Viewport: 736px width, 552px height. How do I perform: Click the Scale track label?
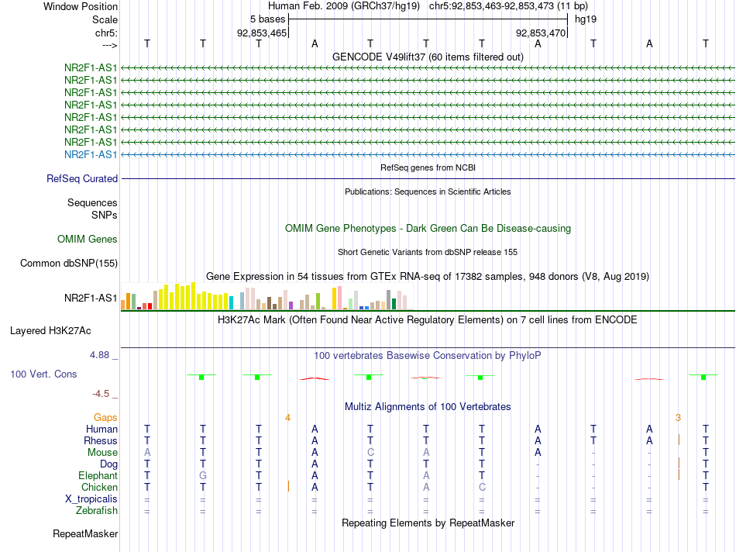pos(105,19)
